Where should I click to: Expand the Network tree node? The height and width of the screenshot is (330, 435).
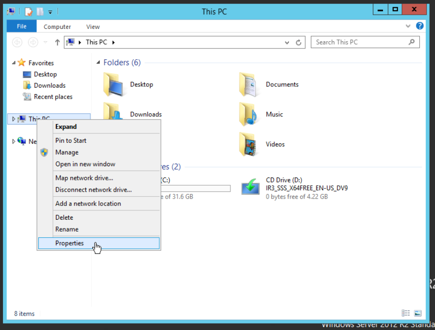14,142
